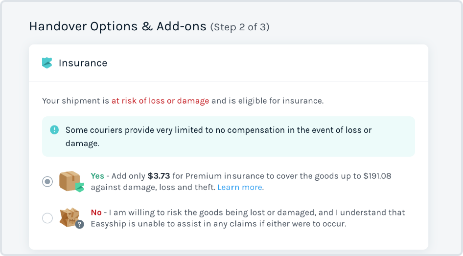Click the $191.08 coverage amount text
Viewport: 463px width, 256px height.
(377, 176)
